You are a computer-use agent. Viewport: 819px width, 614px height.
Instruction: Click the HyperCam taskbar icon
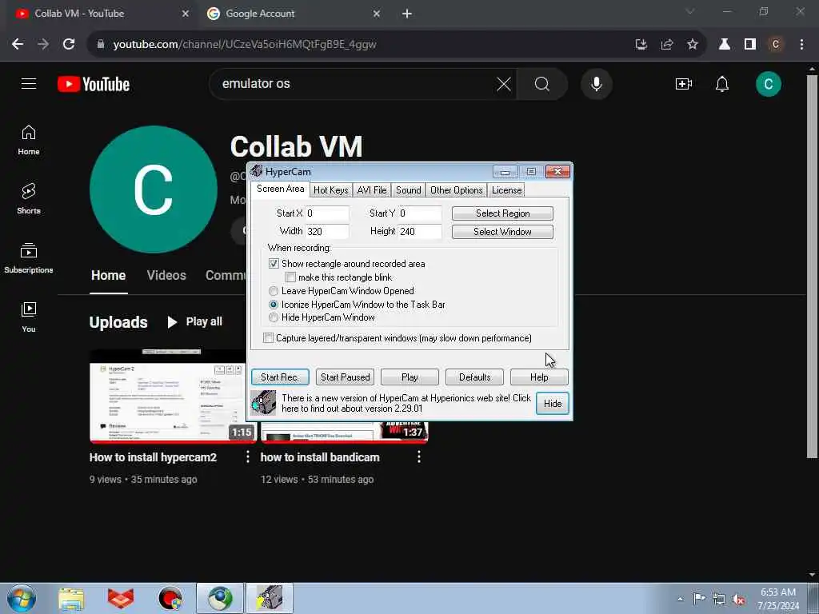(270, 598)
